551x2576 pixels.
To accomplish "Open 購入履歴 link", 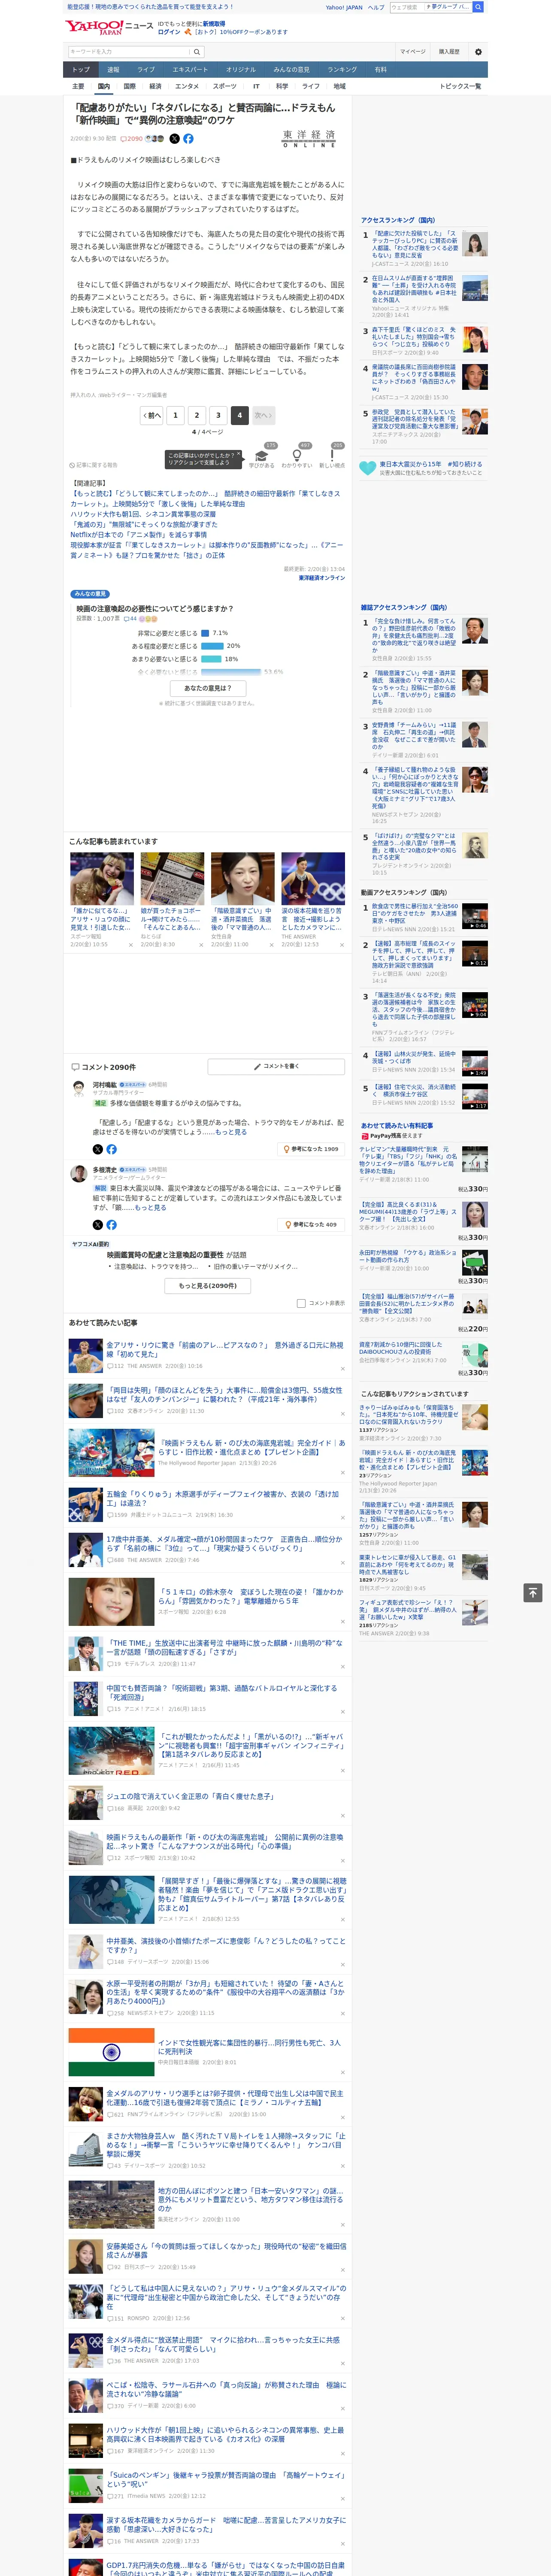I will 449,51.
